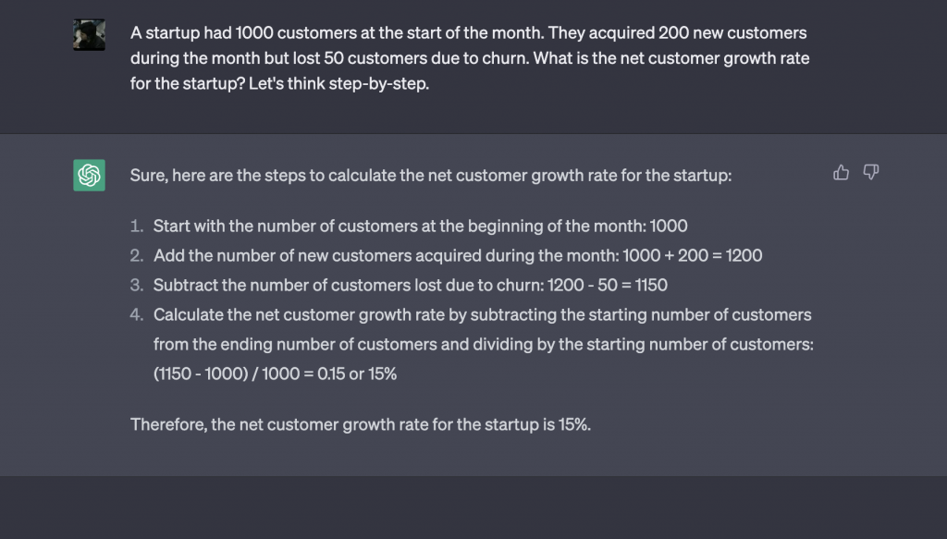Click the "Sure, here are the steps" line

coord(431,176)
